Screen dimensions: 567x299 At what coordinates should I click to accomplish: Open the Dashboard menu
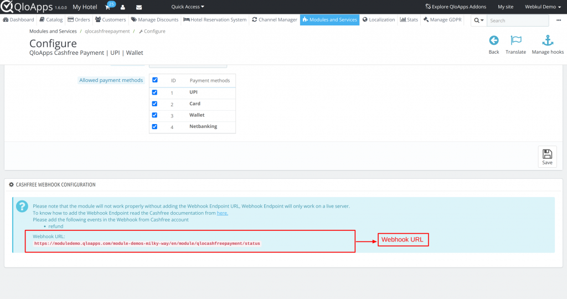(x=18, y=19)
